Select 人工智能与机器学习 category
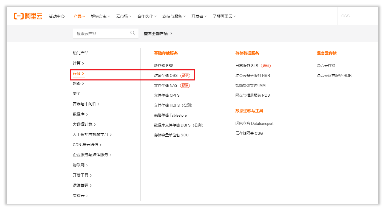385x211 pixels. coord(92,134)
